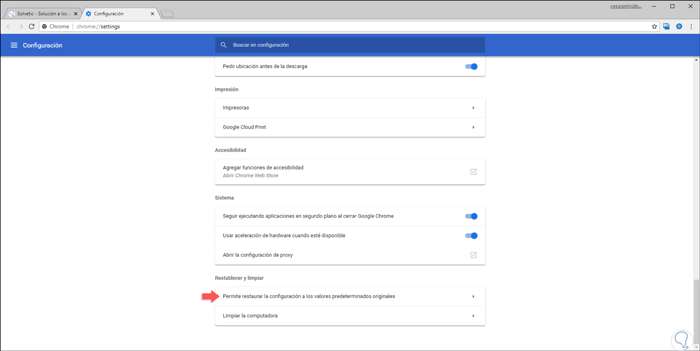Open a new tab
Screen dimensions: 700x351
167,14
